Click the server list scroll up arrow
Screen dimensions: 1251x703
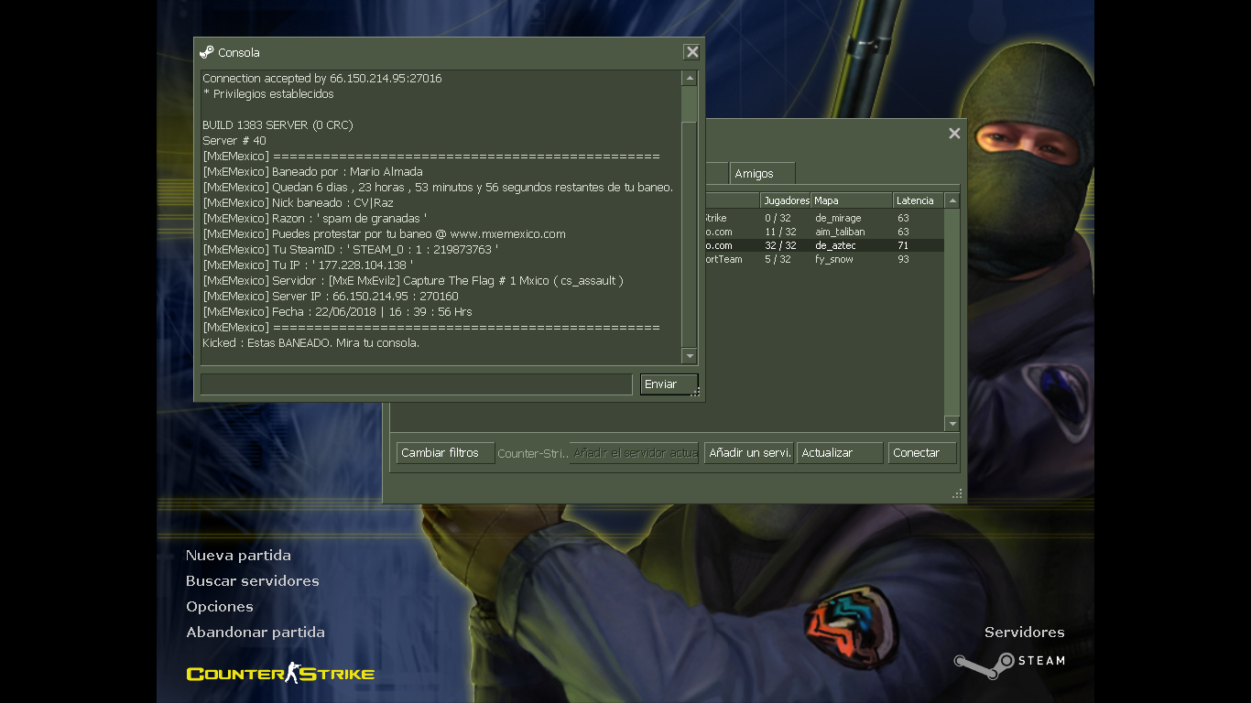coord(952,200)
